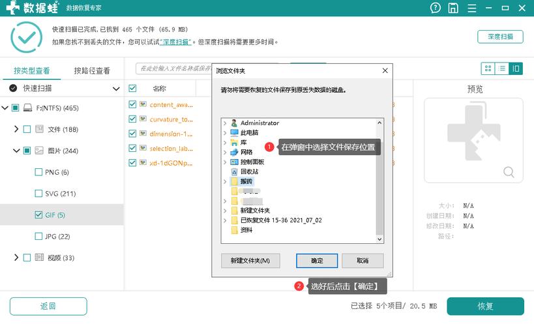Screen dimensions: 534x326
Task: Select 网络 network icon in dialog
Action: (234, 152)
